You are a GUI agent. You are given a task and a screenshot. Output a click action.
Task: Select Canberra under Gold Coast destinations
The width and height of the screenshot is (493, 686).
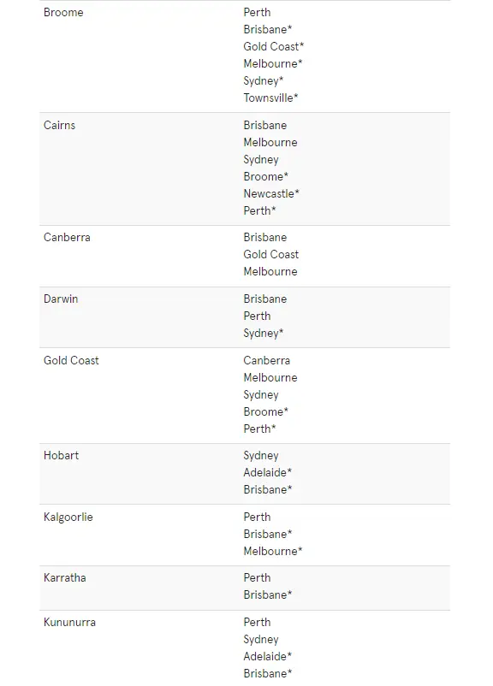[267, 360]
